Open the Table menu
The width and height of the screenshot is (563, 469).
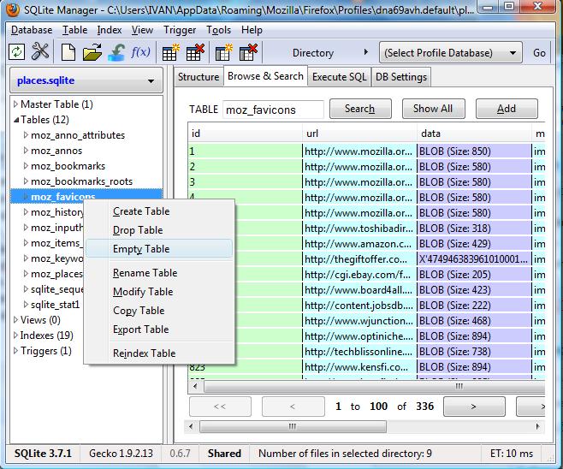74,30
